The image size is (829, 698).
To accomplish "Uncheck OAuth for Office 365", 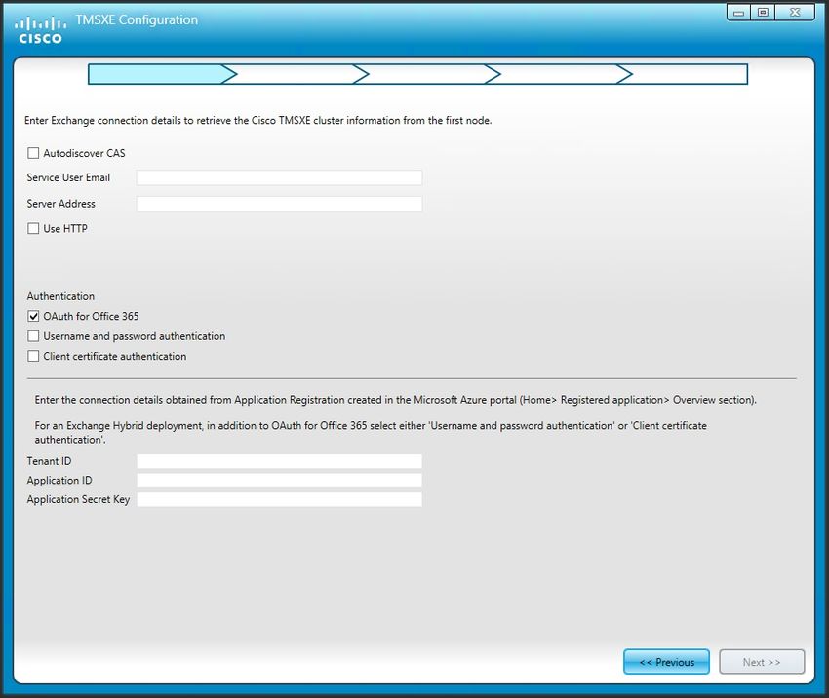I will pyautogui.click(x=33, y=316).
